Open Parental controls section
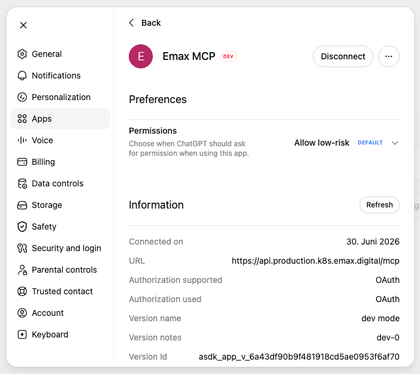Viewport: 420px width, 374px height. pyautogui.click(x=60, y=270)
